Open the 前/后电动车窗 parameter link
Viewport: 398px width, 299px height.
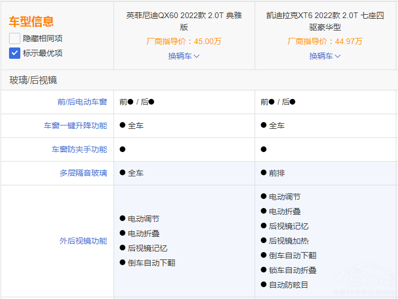[82, 102]
